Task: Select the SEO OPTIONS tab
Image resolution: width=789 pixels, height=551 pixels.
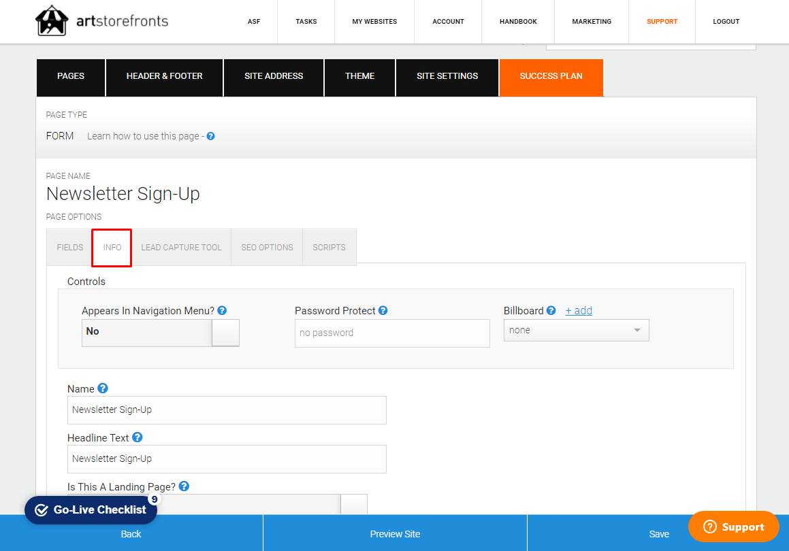Action: (x=267, y=248)
